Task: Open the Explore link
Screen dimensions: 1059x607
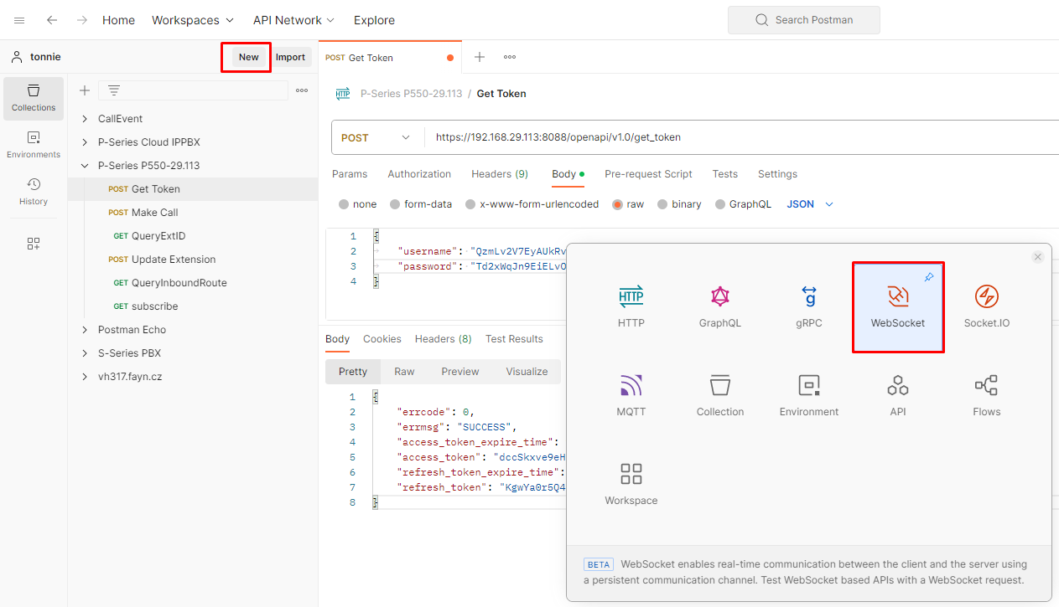Action: (x=374, y=20)
